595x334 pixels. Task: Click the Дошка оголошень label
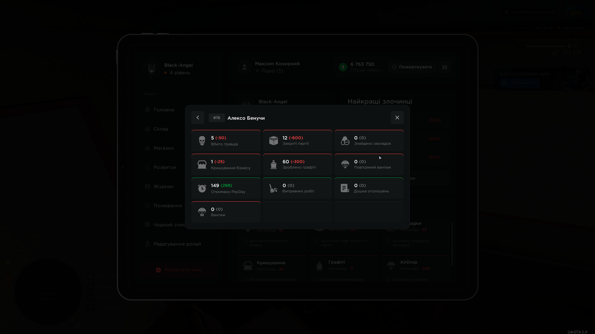371,191
